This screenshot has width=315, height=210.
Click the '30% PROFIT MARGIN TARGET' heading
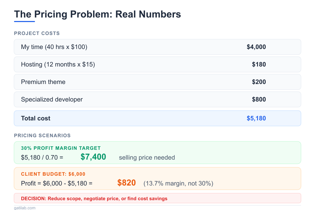tap(61, 148)
